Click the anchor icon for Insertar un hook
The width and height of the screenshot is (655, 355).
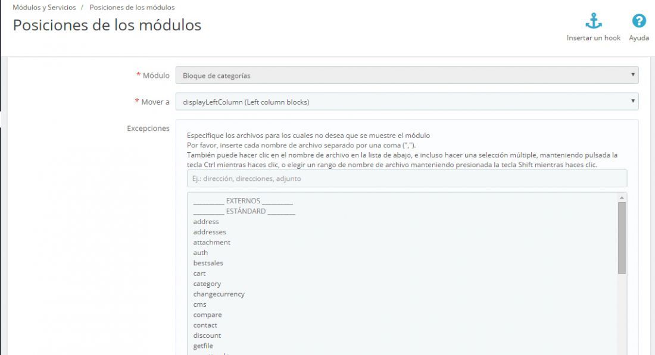pos(593,21)
